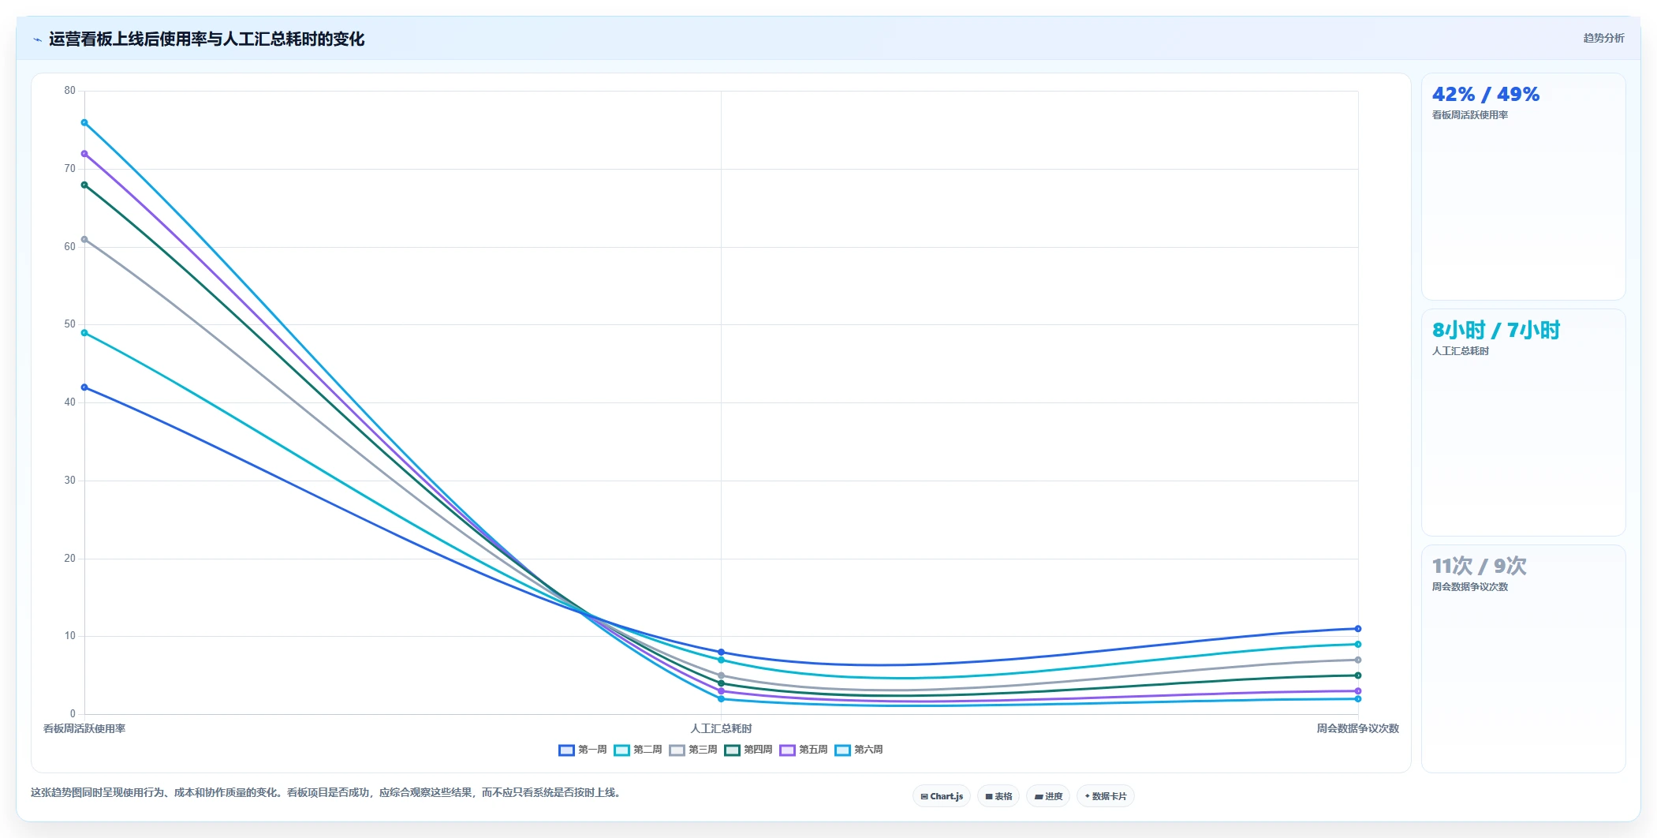The height and width of the screenshot is (838, 1657).
Task: Click the 第四周 point at 周会数据争议次数 (5)
Action: point(1357,675)
